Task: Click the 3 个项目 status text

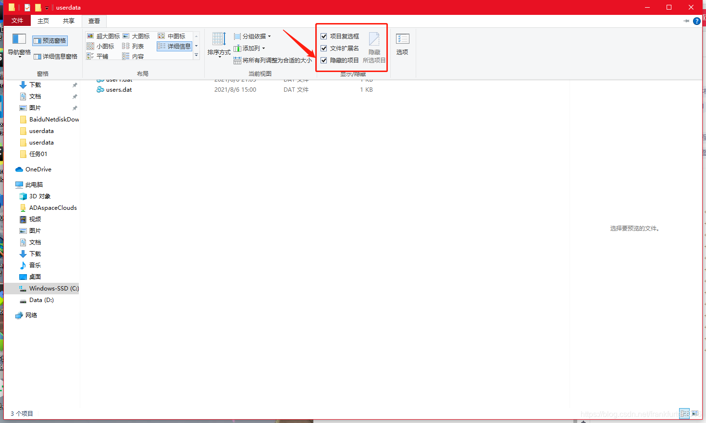Action: pyautogui.click(x=22, y=414)
